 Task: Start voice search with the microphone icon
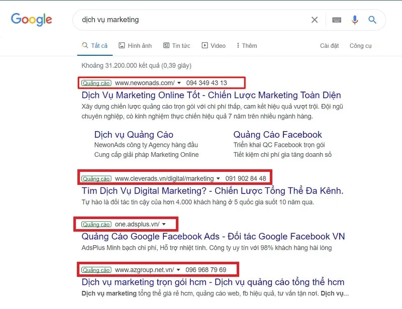[355, 20]
